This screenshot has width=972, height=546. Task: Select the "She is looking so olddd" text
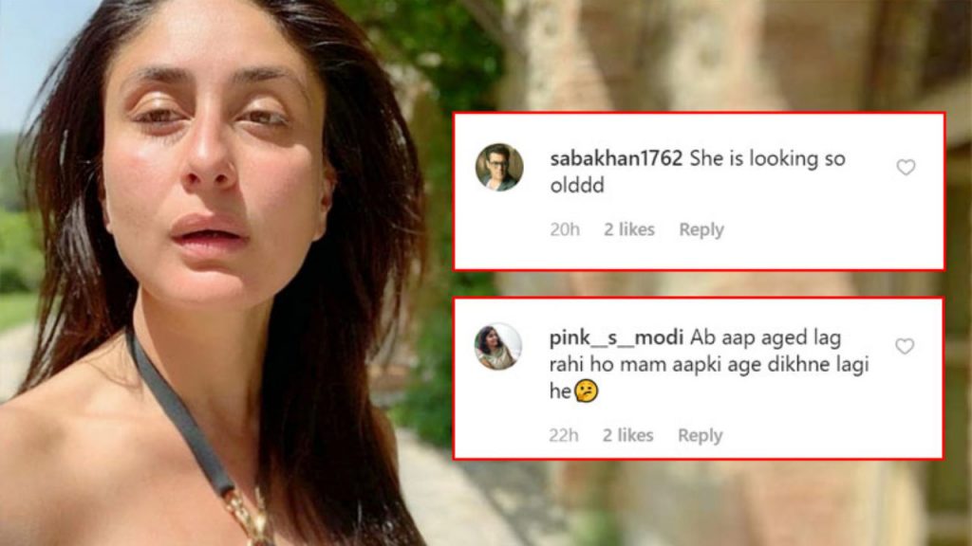tap(698, 172)
